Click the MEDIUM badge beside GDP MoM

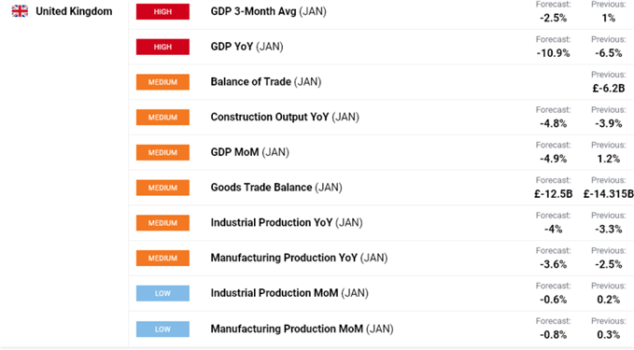tap(162, 152)
